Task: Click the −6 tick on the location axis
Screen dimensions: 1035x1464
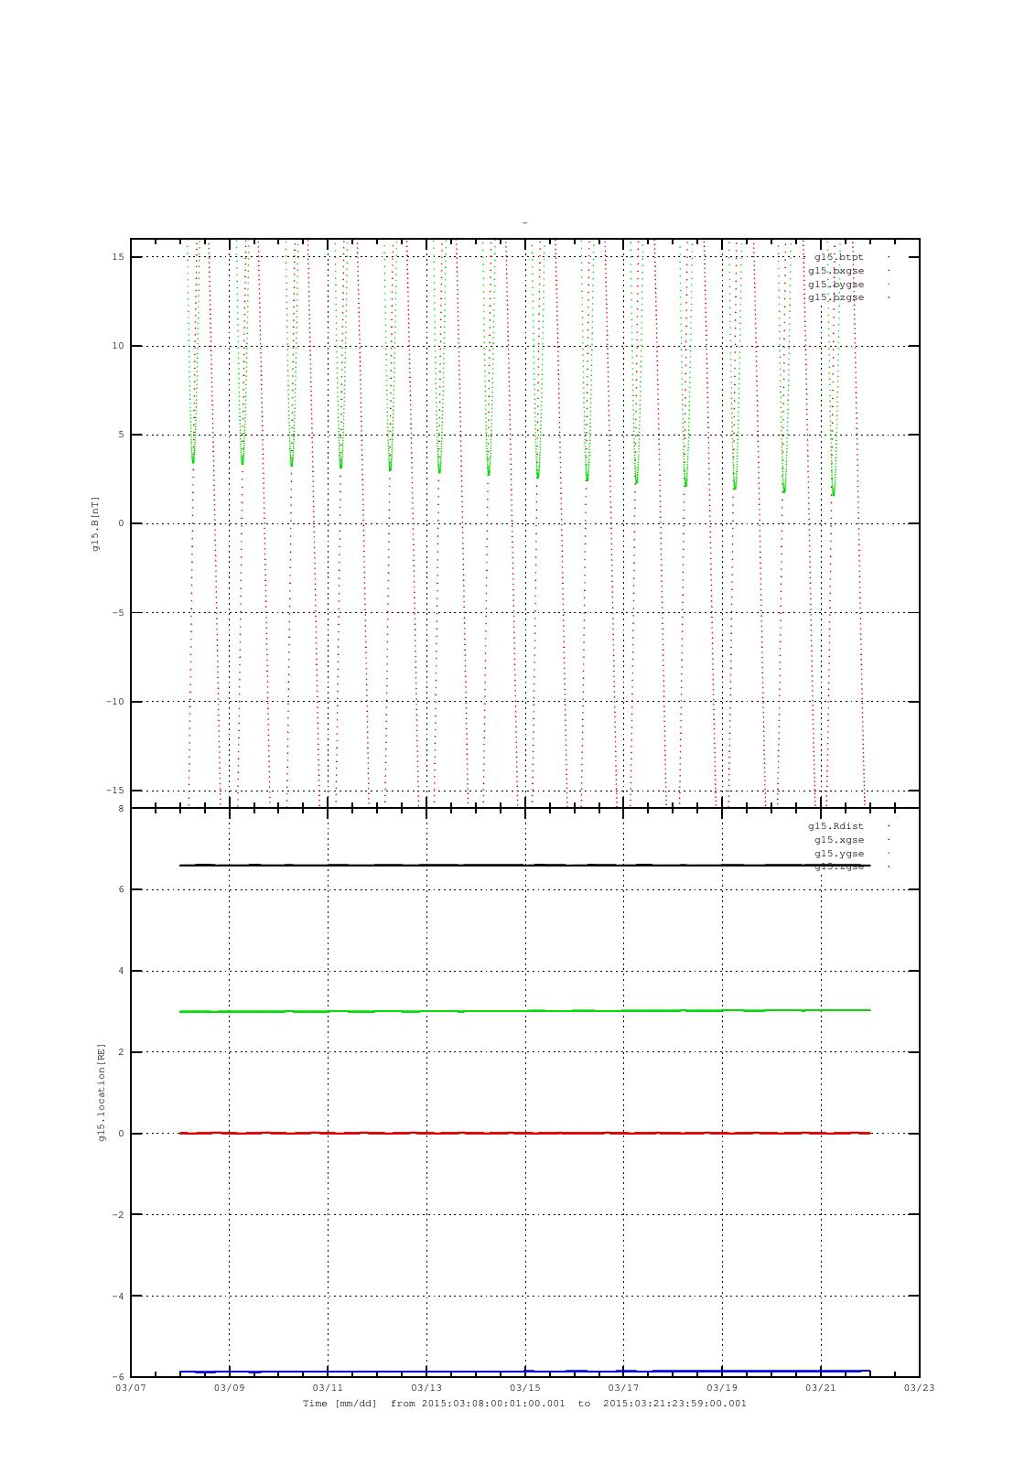Action: click(118, 1377)
